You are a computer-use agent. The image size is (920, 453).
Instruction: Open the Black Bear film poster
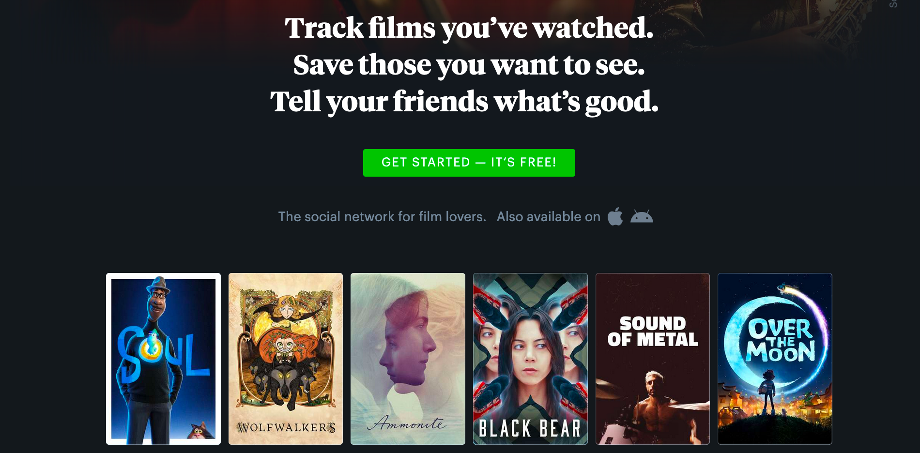(530, 359)
